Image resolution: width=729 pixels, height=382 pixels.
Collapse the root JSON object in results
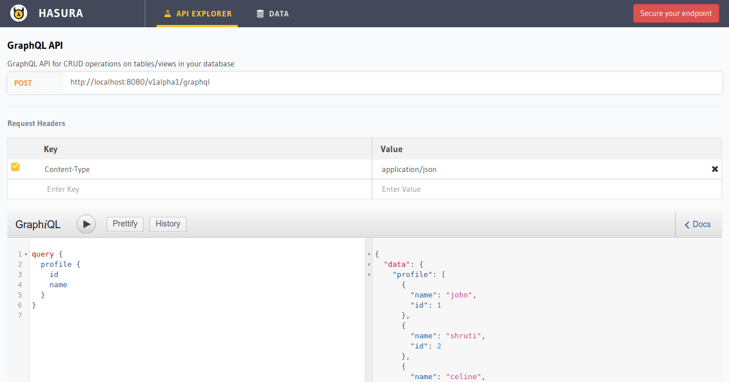(x=369, y=254)
